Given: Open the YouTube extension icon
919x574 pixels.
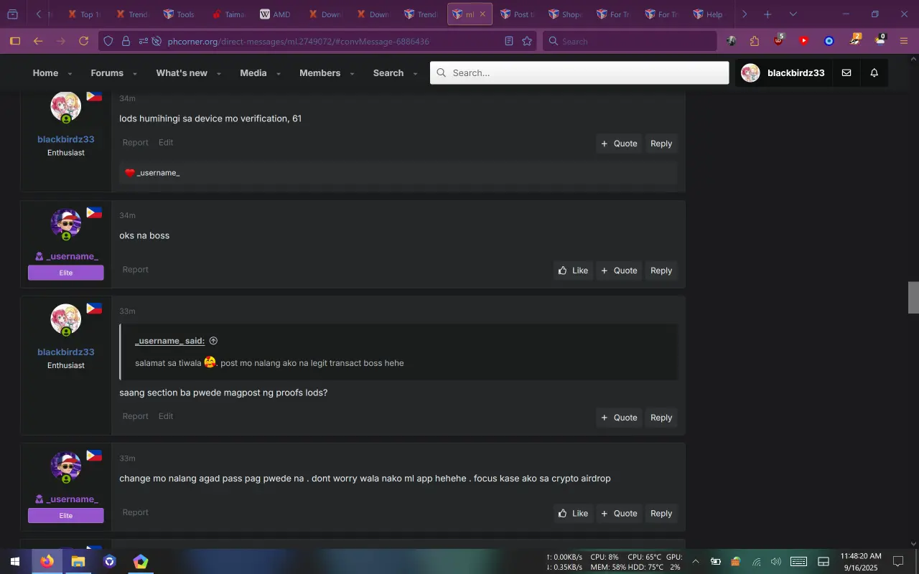Looking at the screenshot, I should tap(804, 41).
